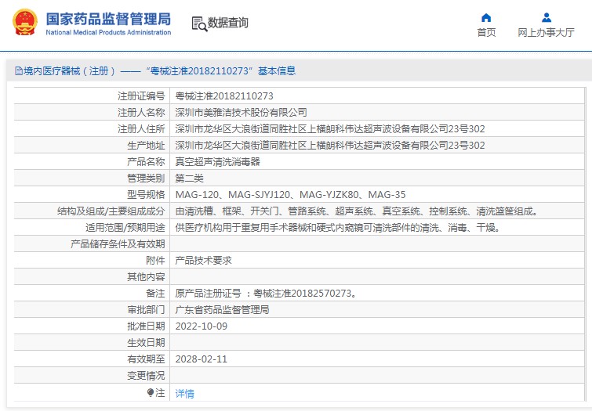This screenshot has width=592, height=411.
Task: Select approval date 2022-10-09
Action: (202, 326)
